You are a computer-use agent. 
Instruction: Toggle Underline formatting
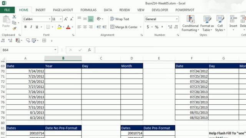tap(37, 27)
